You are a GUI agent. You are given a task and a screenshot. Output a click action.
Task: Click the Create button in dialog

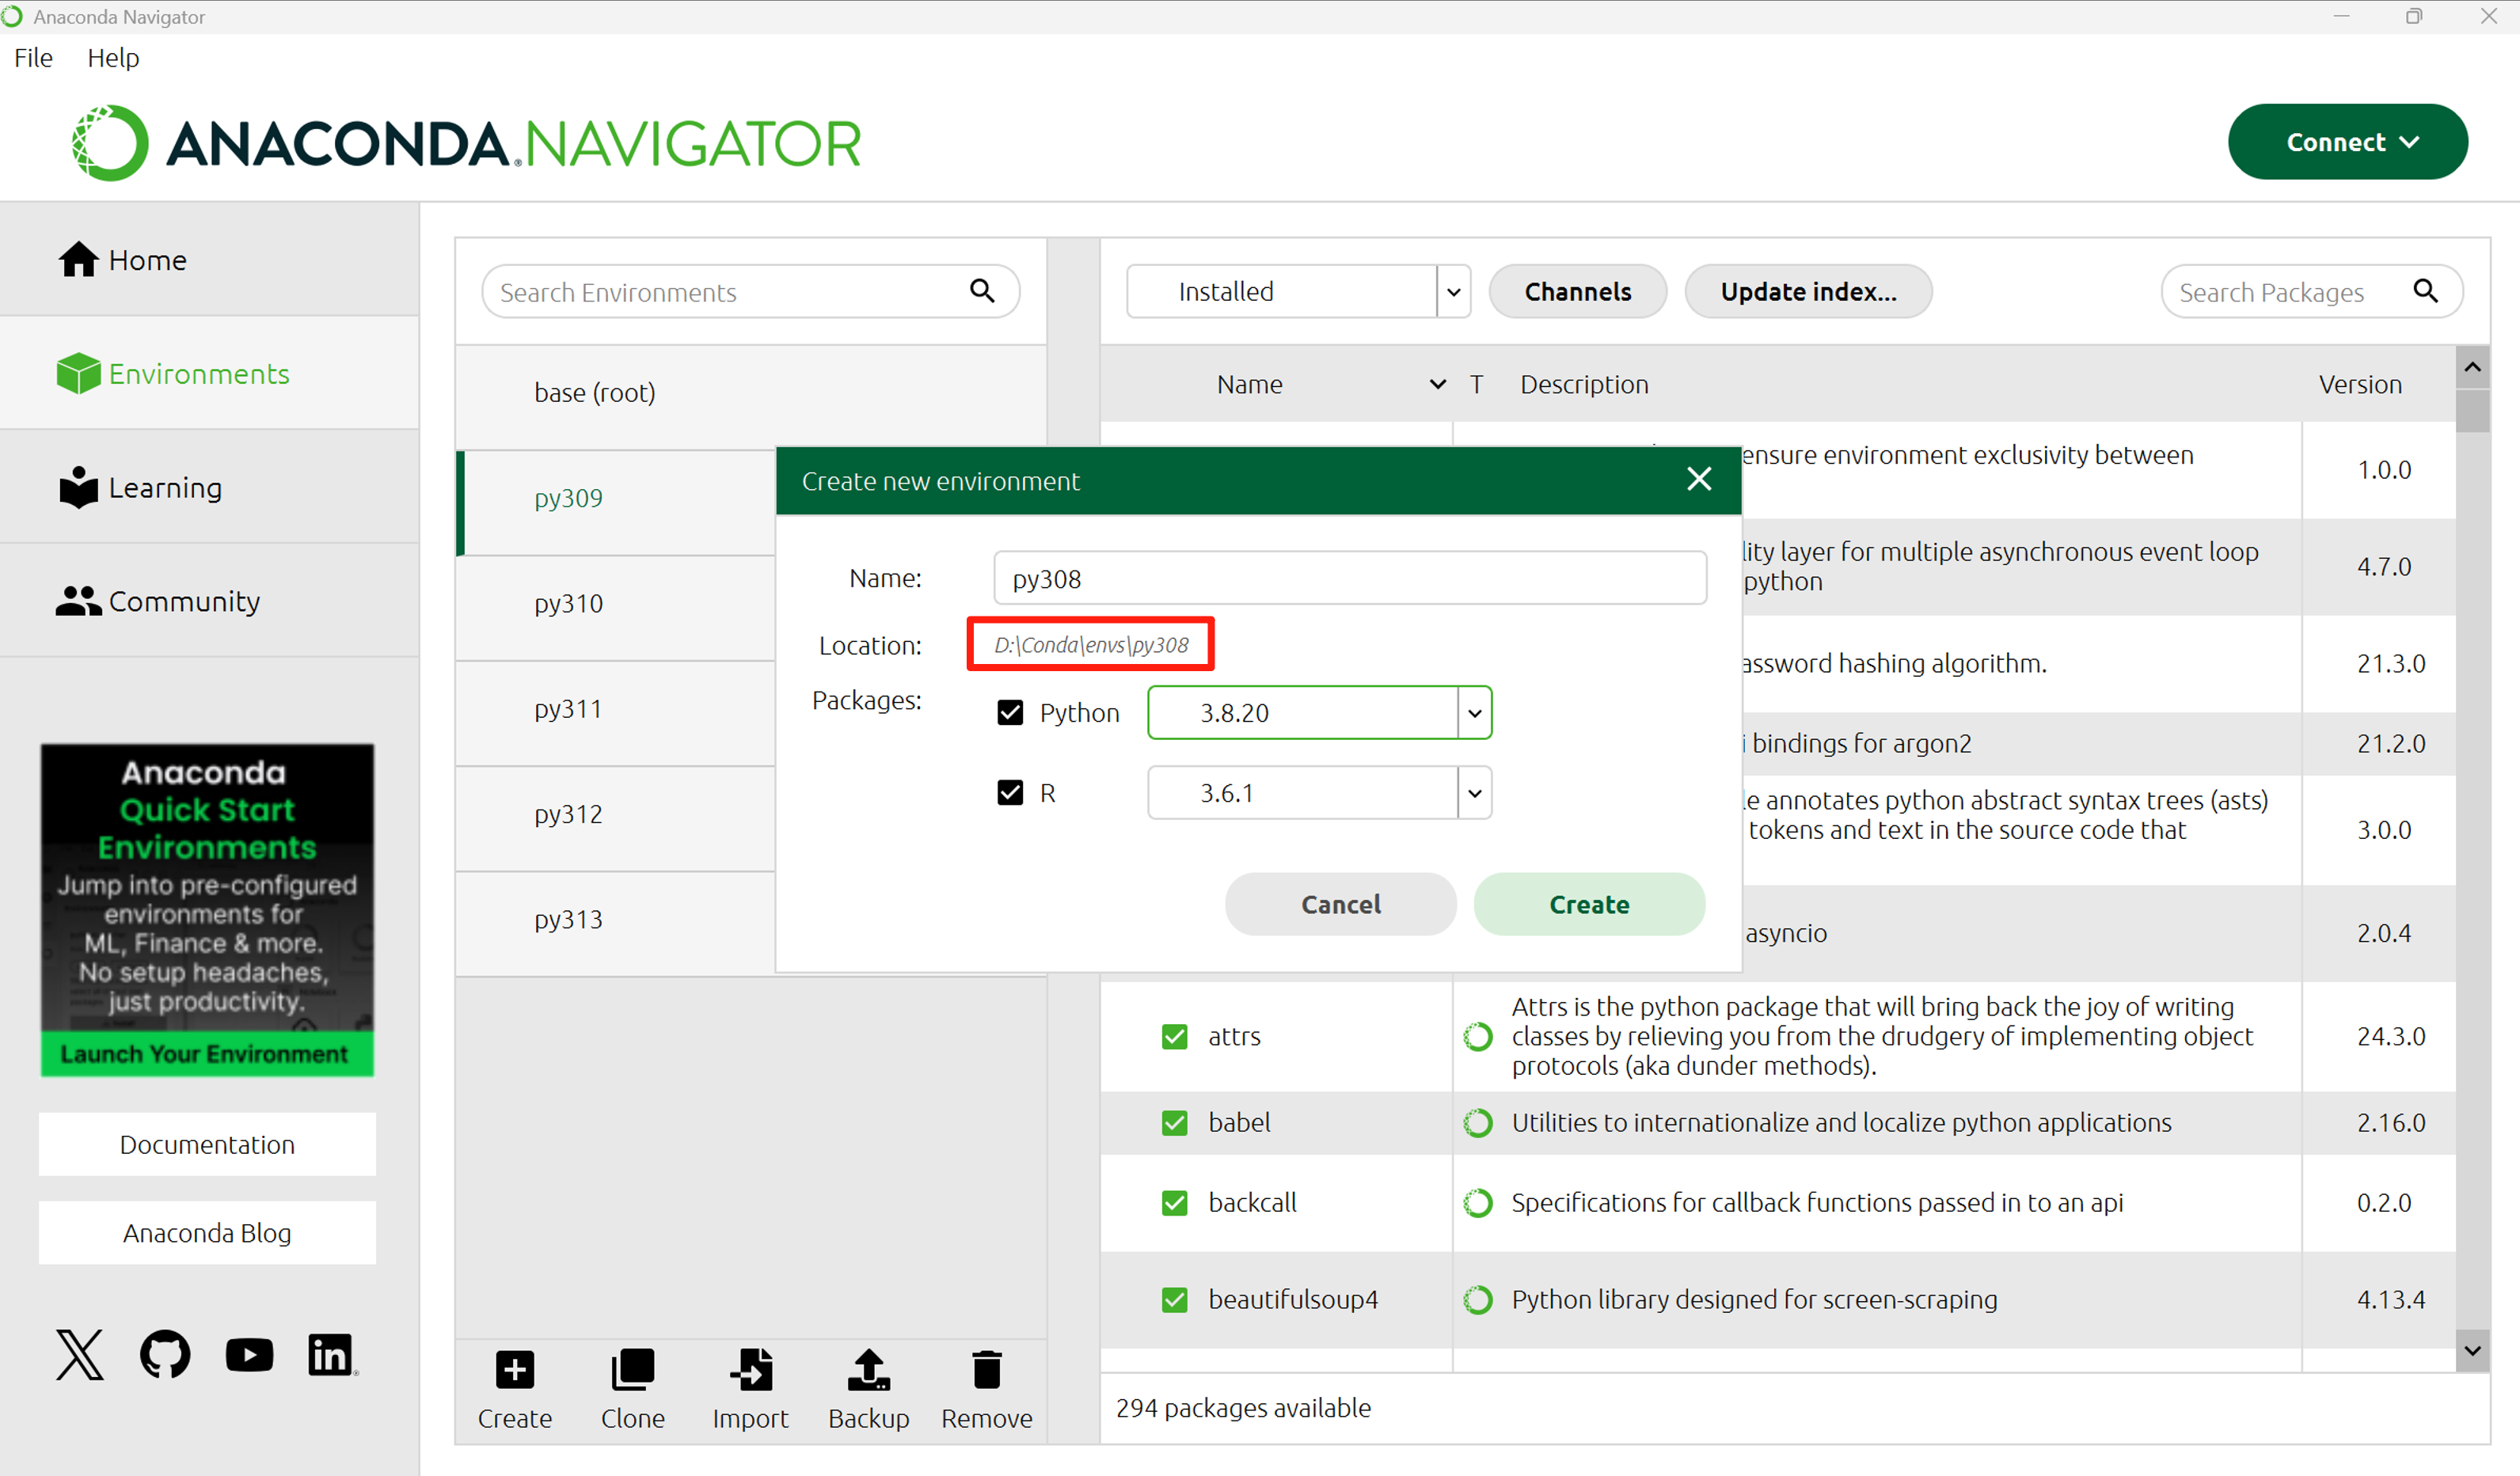point(1589,905)
